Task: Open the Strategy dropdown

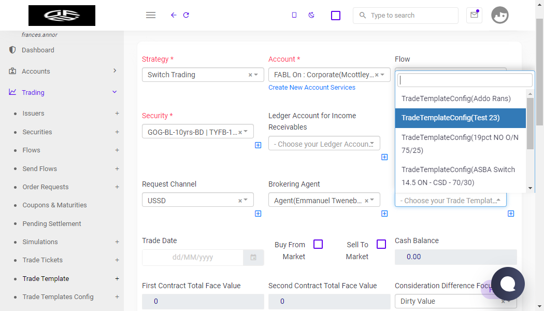Action: 203,75
